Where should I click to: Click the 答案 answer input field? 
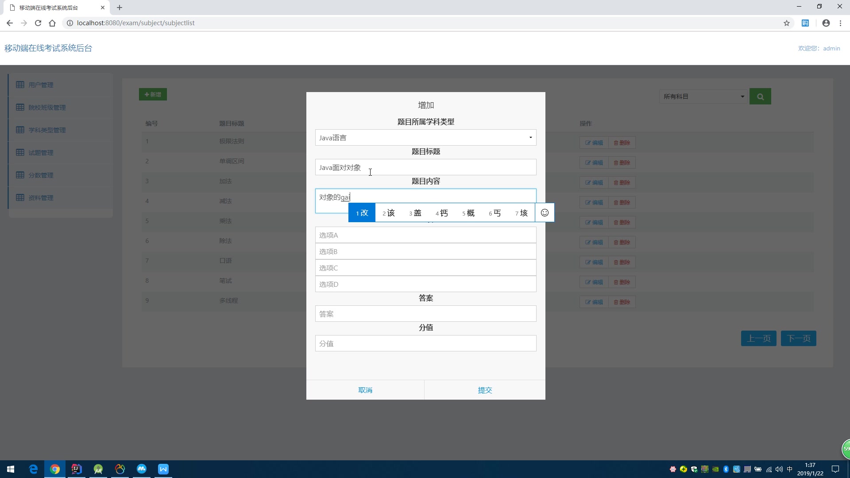coord(425,313)
